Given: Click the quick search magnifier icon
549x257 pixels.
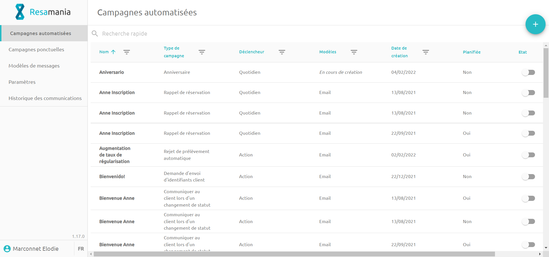Looking at the screenshot, I should point(95,34).
